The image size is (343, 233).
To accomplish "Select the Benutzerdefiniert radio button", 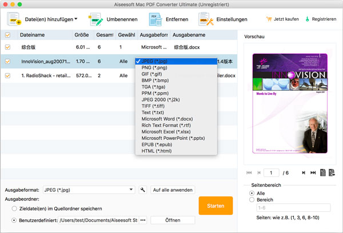I will click(14, 220).
